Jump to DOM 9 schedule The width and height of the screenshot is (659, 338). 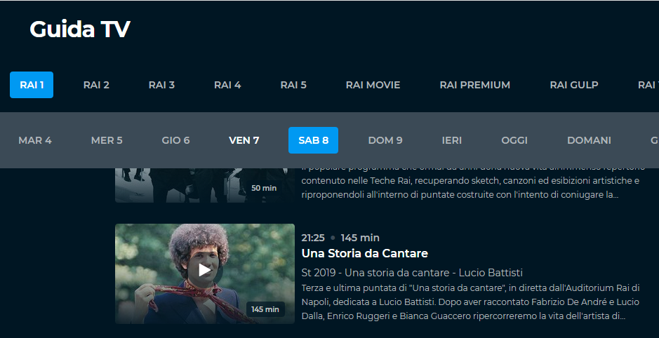point(385,140)
